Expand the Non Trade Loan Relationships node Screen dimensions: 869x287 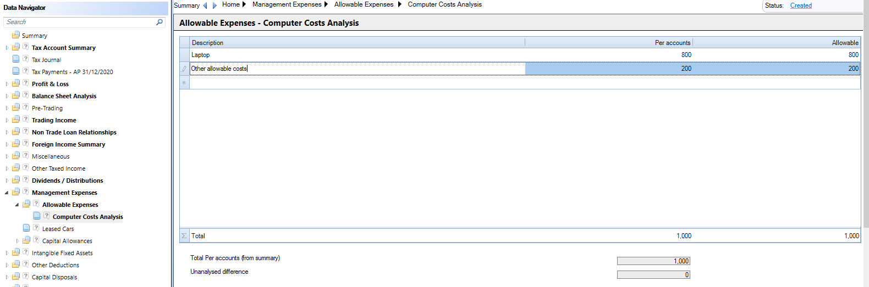7,132
